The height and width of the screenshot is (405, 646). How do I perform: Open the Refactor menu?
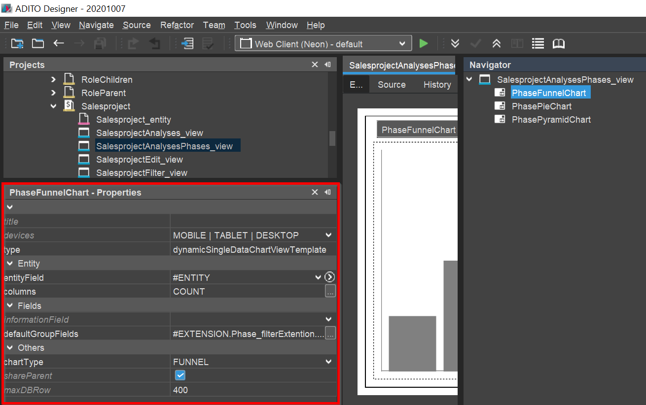pos(177,25)
